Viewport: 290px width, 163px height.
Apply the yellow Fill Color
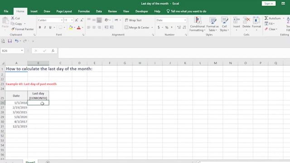71,28
